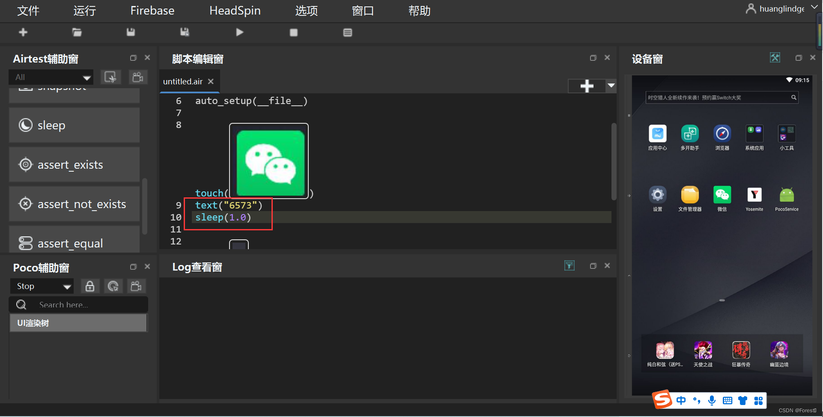The width and height of the screenshot is (823, 417).
Task: Click the Airtest select-region capture icon
Action: pos(110,77)
